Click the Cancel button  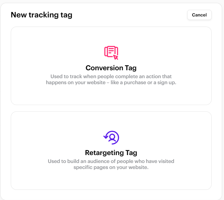pyautogui.click(x=199, y=15)
